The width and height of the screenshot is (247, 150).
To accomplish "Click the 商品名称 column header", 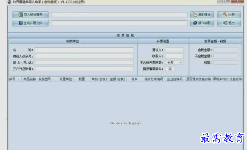I will coord(30,79).
